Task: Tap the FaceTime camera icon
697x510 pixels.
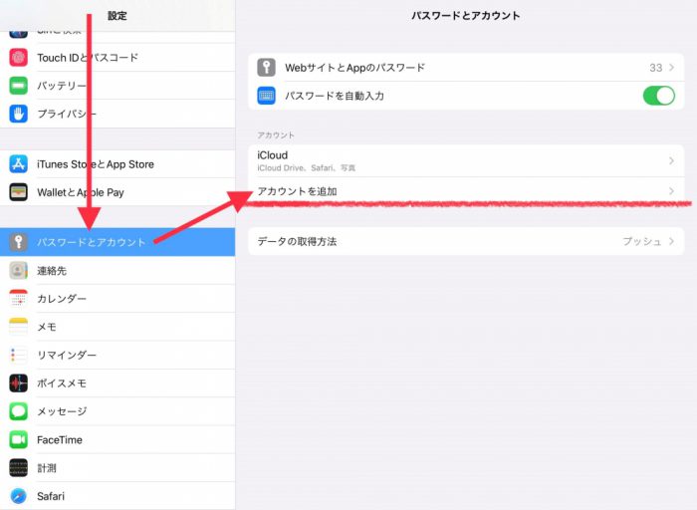Action: (18, 439)
